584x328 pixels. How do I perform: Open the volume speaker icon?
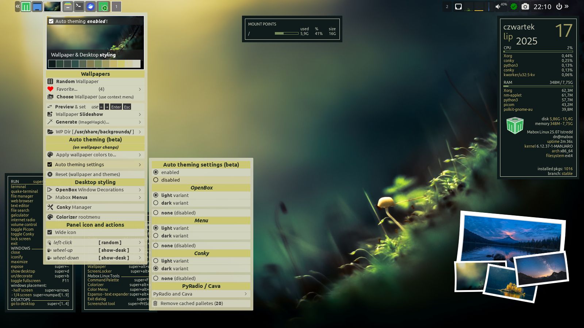tap(497, 7)
